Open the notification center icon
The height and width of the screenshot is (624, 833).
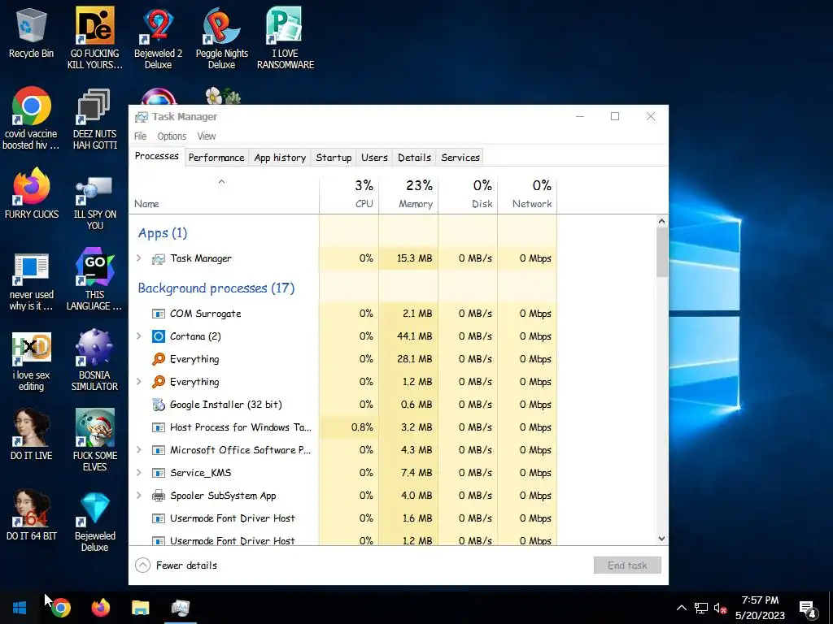click(808, 609)
